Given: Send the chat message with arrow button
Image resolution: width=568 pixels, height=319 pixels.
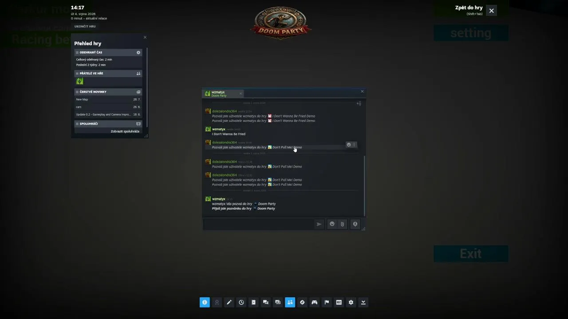Looking at the screenshot, I should [x=319, y=224].
